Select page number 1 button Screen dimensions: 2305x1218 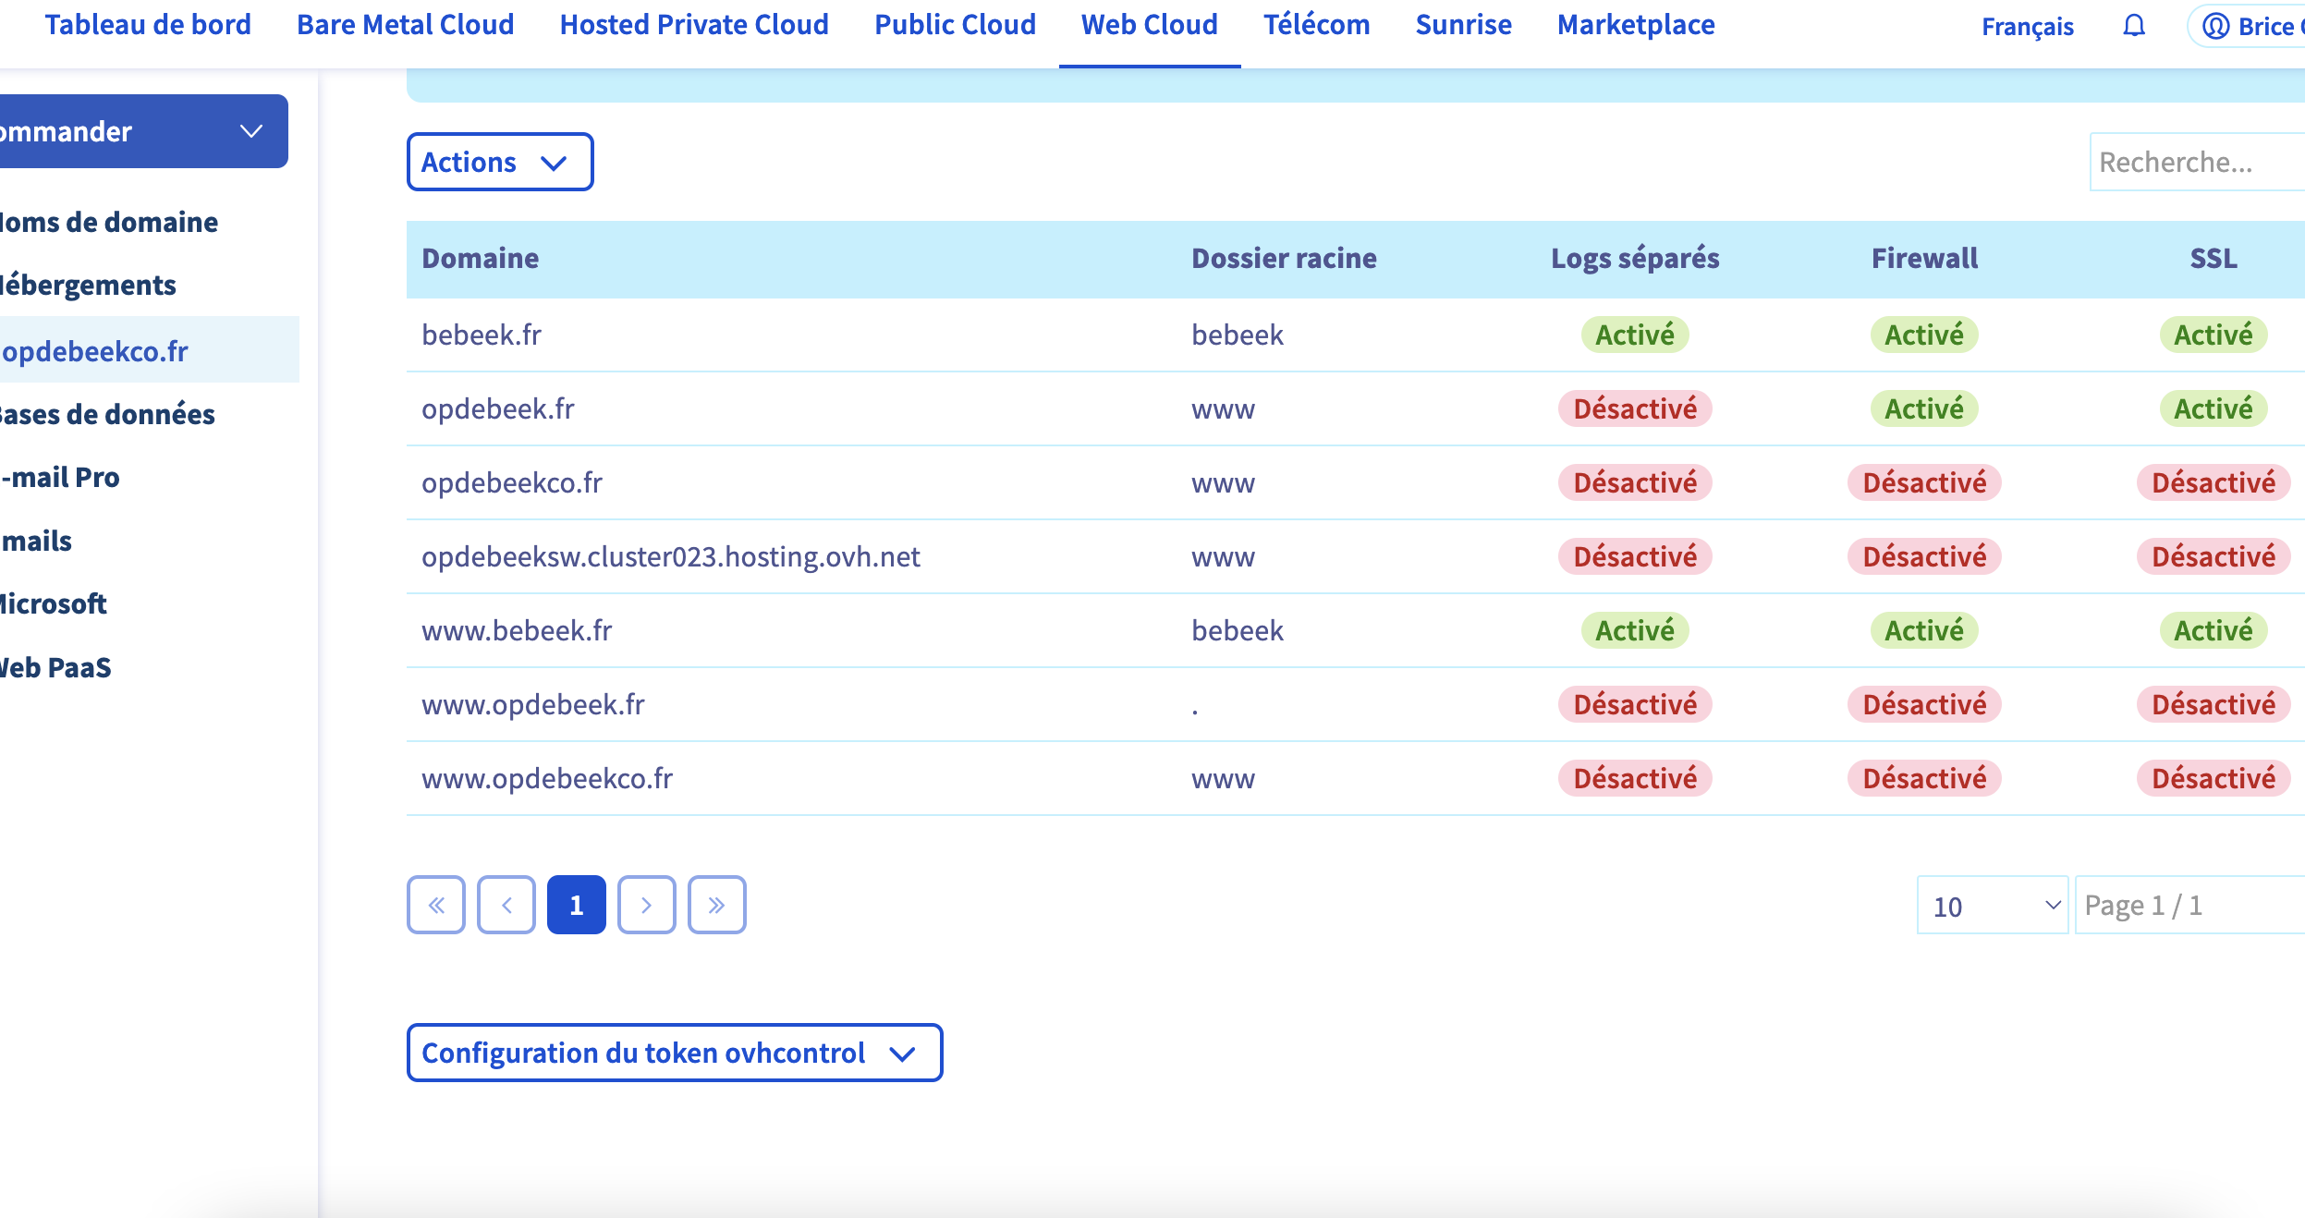click(x=577, y=905)
